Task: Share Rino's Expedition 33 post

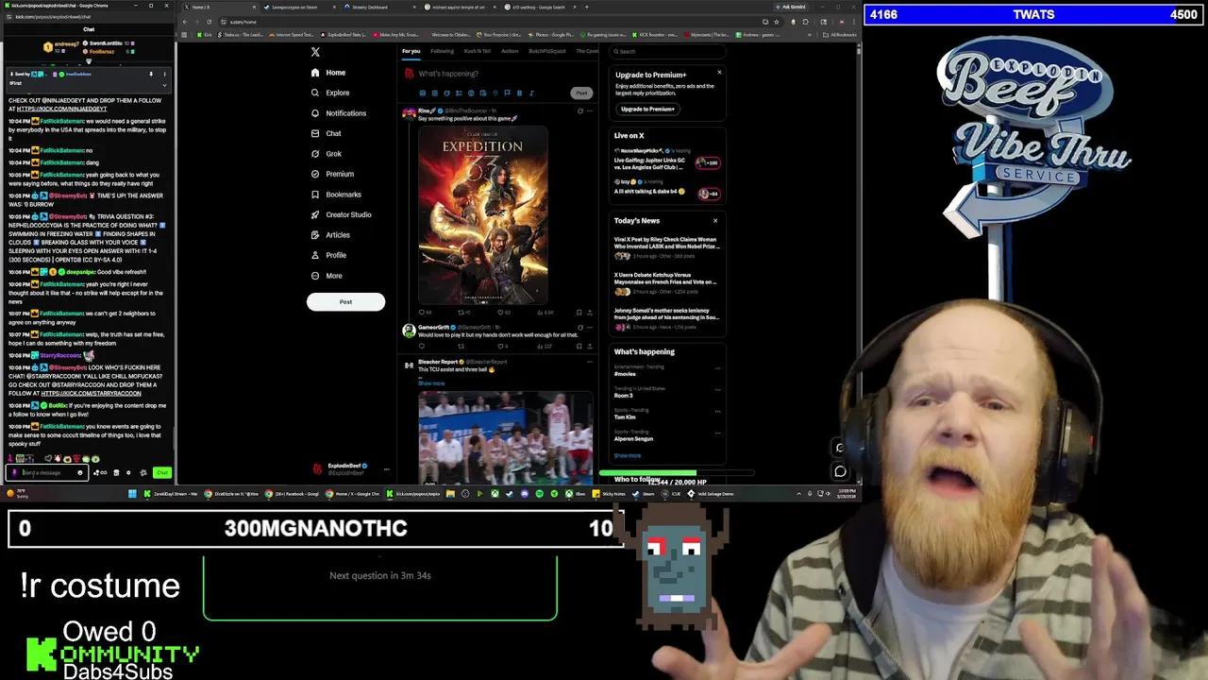Action: coord(590,312)
